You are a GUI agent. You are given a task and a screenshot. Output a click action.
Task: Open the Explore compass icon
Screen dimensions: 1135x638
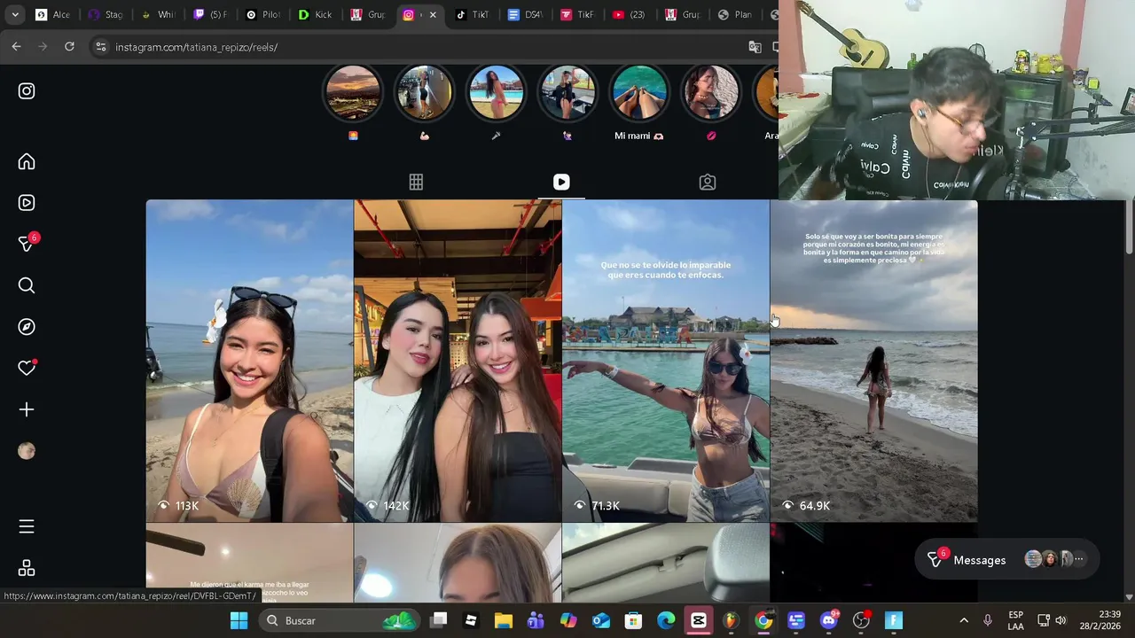(x=27, y=327)
